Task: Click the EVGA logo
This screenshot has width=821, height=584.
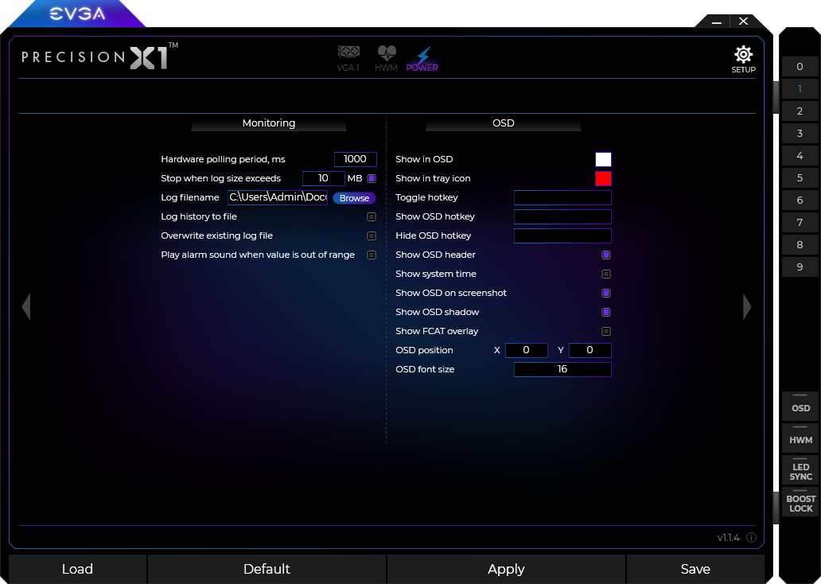Action: tap(77, 14)
